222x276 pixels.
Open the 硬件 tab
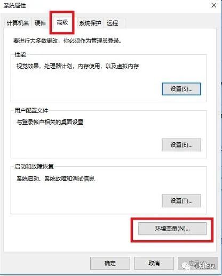coord(40,23)
